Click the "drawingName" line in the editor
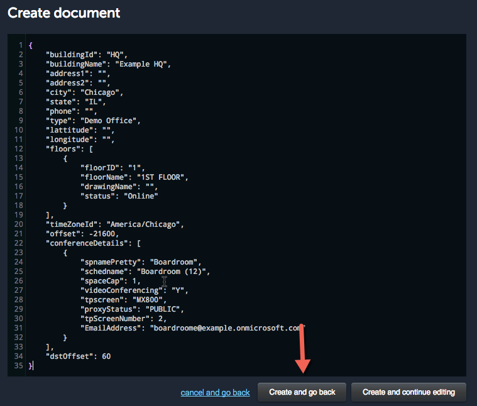Image resolution: width=477 pixels, height=406 pixels. click(119, 187)
